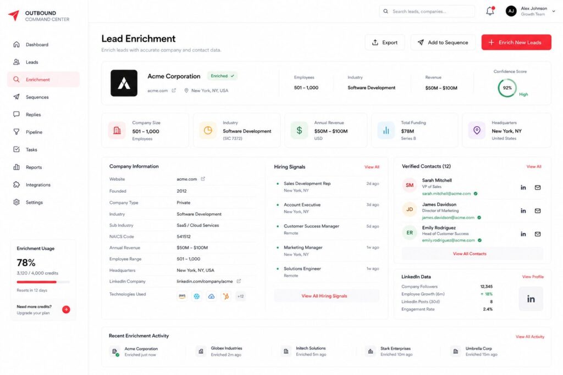
Task: Click the HubSpot technology icon
Action: [226, 296]
